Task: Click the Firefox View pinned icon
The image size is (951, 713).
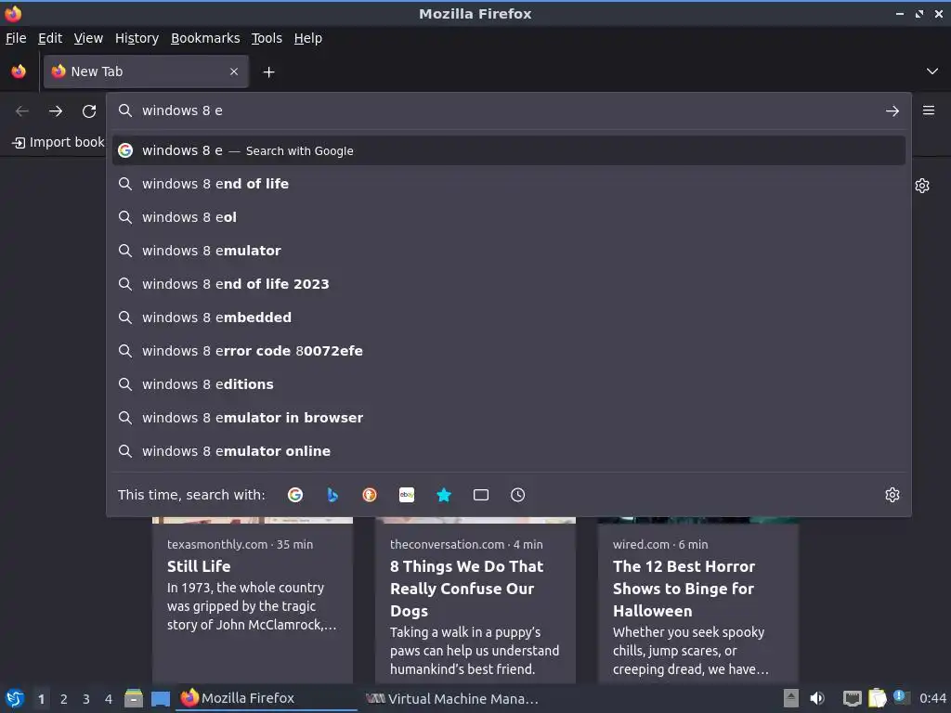Action: click(x=19, y=71)
